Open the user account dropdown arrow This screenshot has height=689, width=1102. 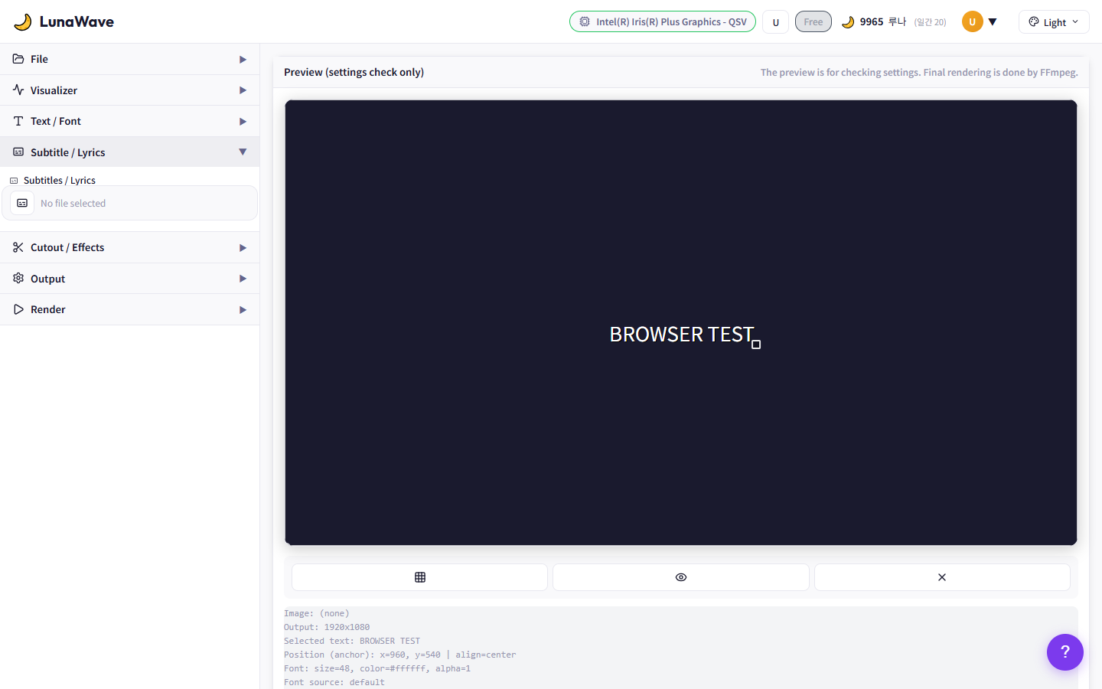pos(993,21)
